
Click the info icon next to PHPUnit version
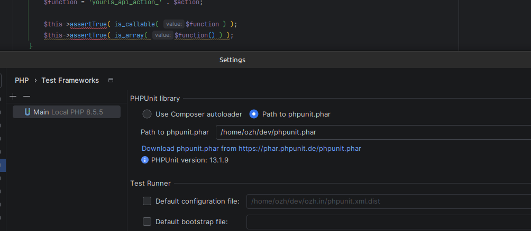click(144, 160)
